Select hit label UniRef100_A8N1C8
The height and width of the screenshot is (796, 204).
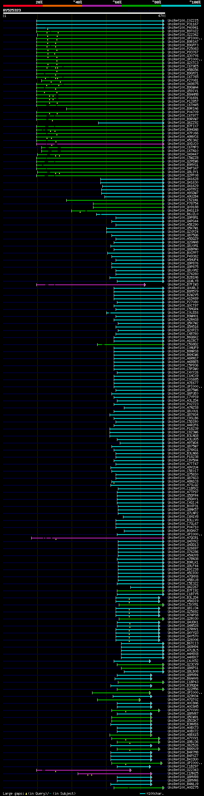point(183,482)
